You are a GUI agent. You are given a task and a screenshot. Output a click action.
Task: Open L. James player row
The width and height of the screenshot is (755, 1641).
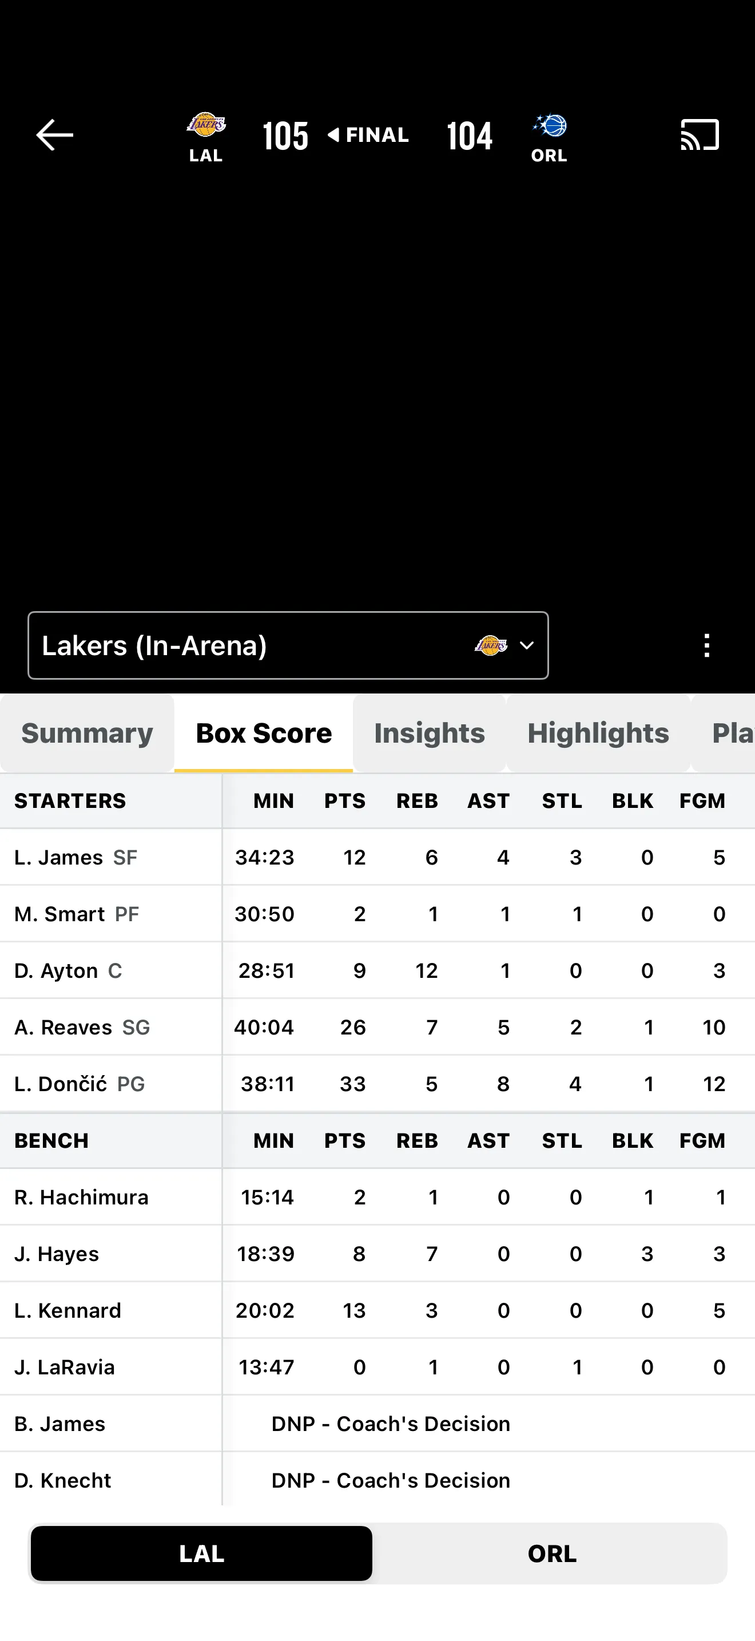click(58, 858)
